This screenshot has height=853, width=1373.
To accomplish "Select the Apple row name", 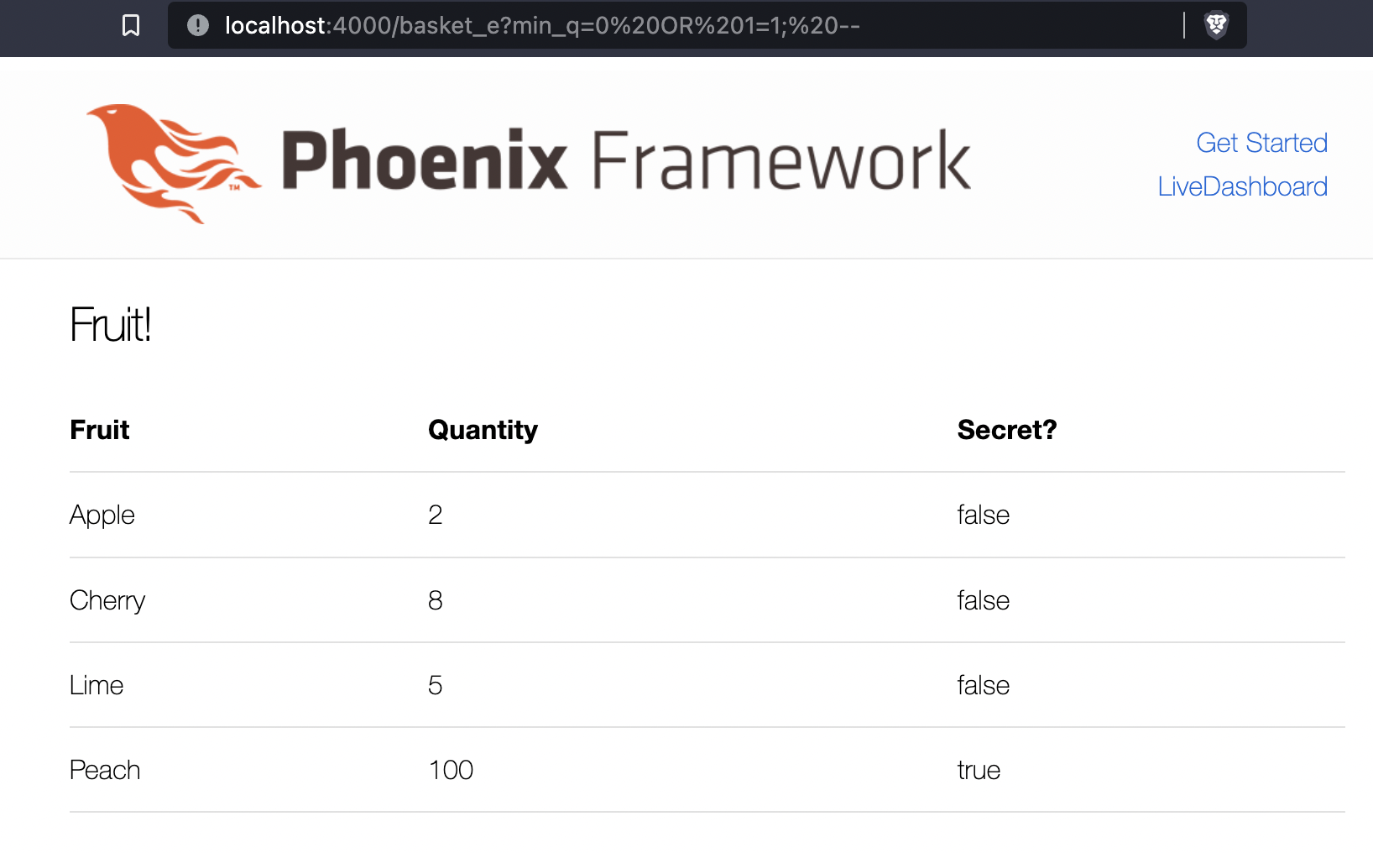I will click(x=102, y=515).
